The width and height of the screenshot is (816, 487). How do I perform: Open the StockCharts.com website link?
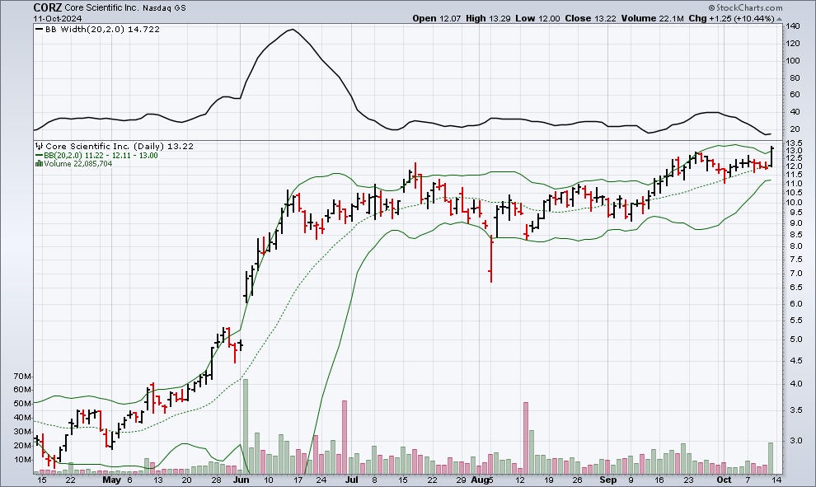pyautogui.click(x=748, y=7)
